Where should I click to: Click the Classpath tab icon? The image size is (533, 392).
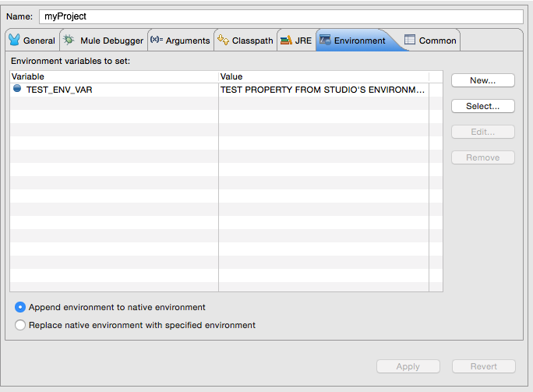(223, 41)
